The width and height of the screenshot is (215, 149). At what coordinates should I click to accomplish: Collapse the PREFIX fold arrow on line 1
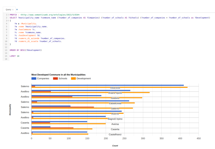[8, 15]
